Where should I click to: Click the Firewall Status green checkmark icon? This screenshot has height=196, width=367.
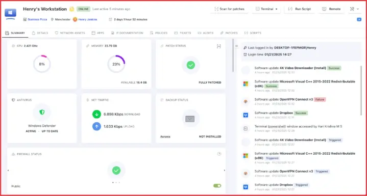click(116, 171)
